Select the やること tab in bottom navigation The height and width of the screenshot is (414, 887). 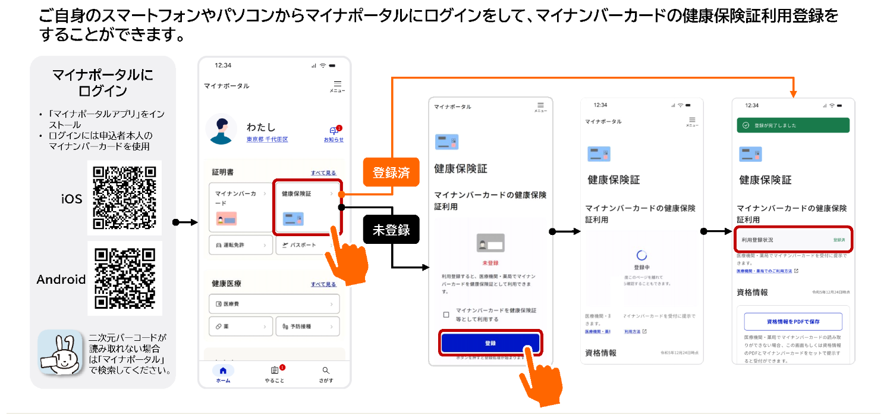tap(275, 375)
